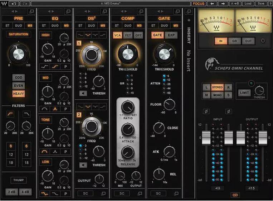The height and width of the screenshot is (201, 273).
Task: Click the fader link chain icon
Action: pyautogui.click(x=235, y=195)
